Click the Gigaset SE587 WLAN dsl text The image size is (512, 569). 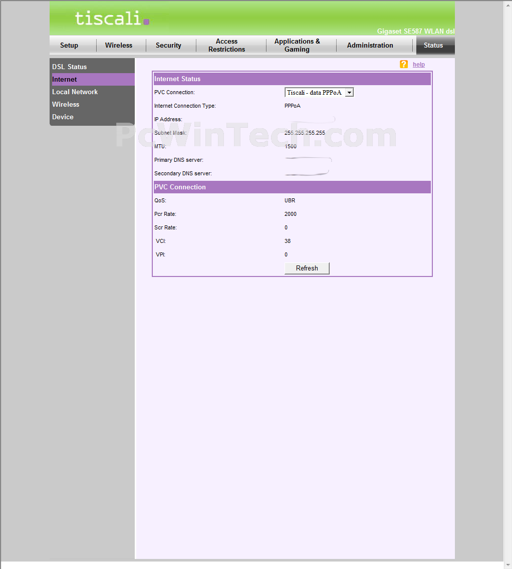pyautogui.click(x=415, y=31)
